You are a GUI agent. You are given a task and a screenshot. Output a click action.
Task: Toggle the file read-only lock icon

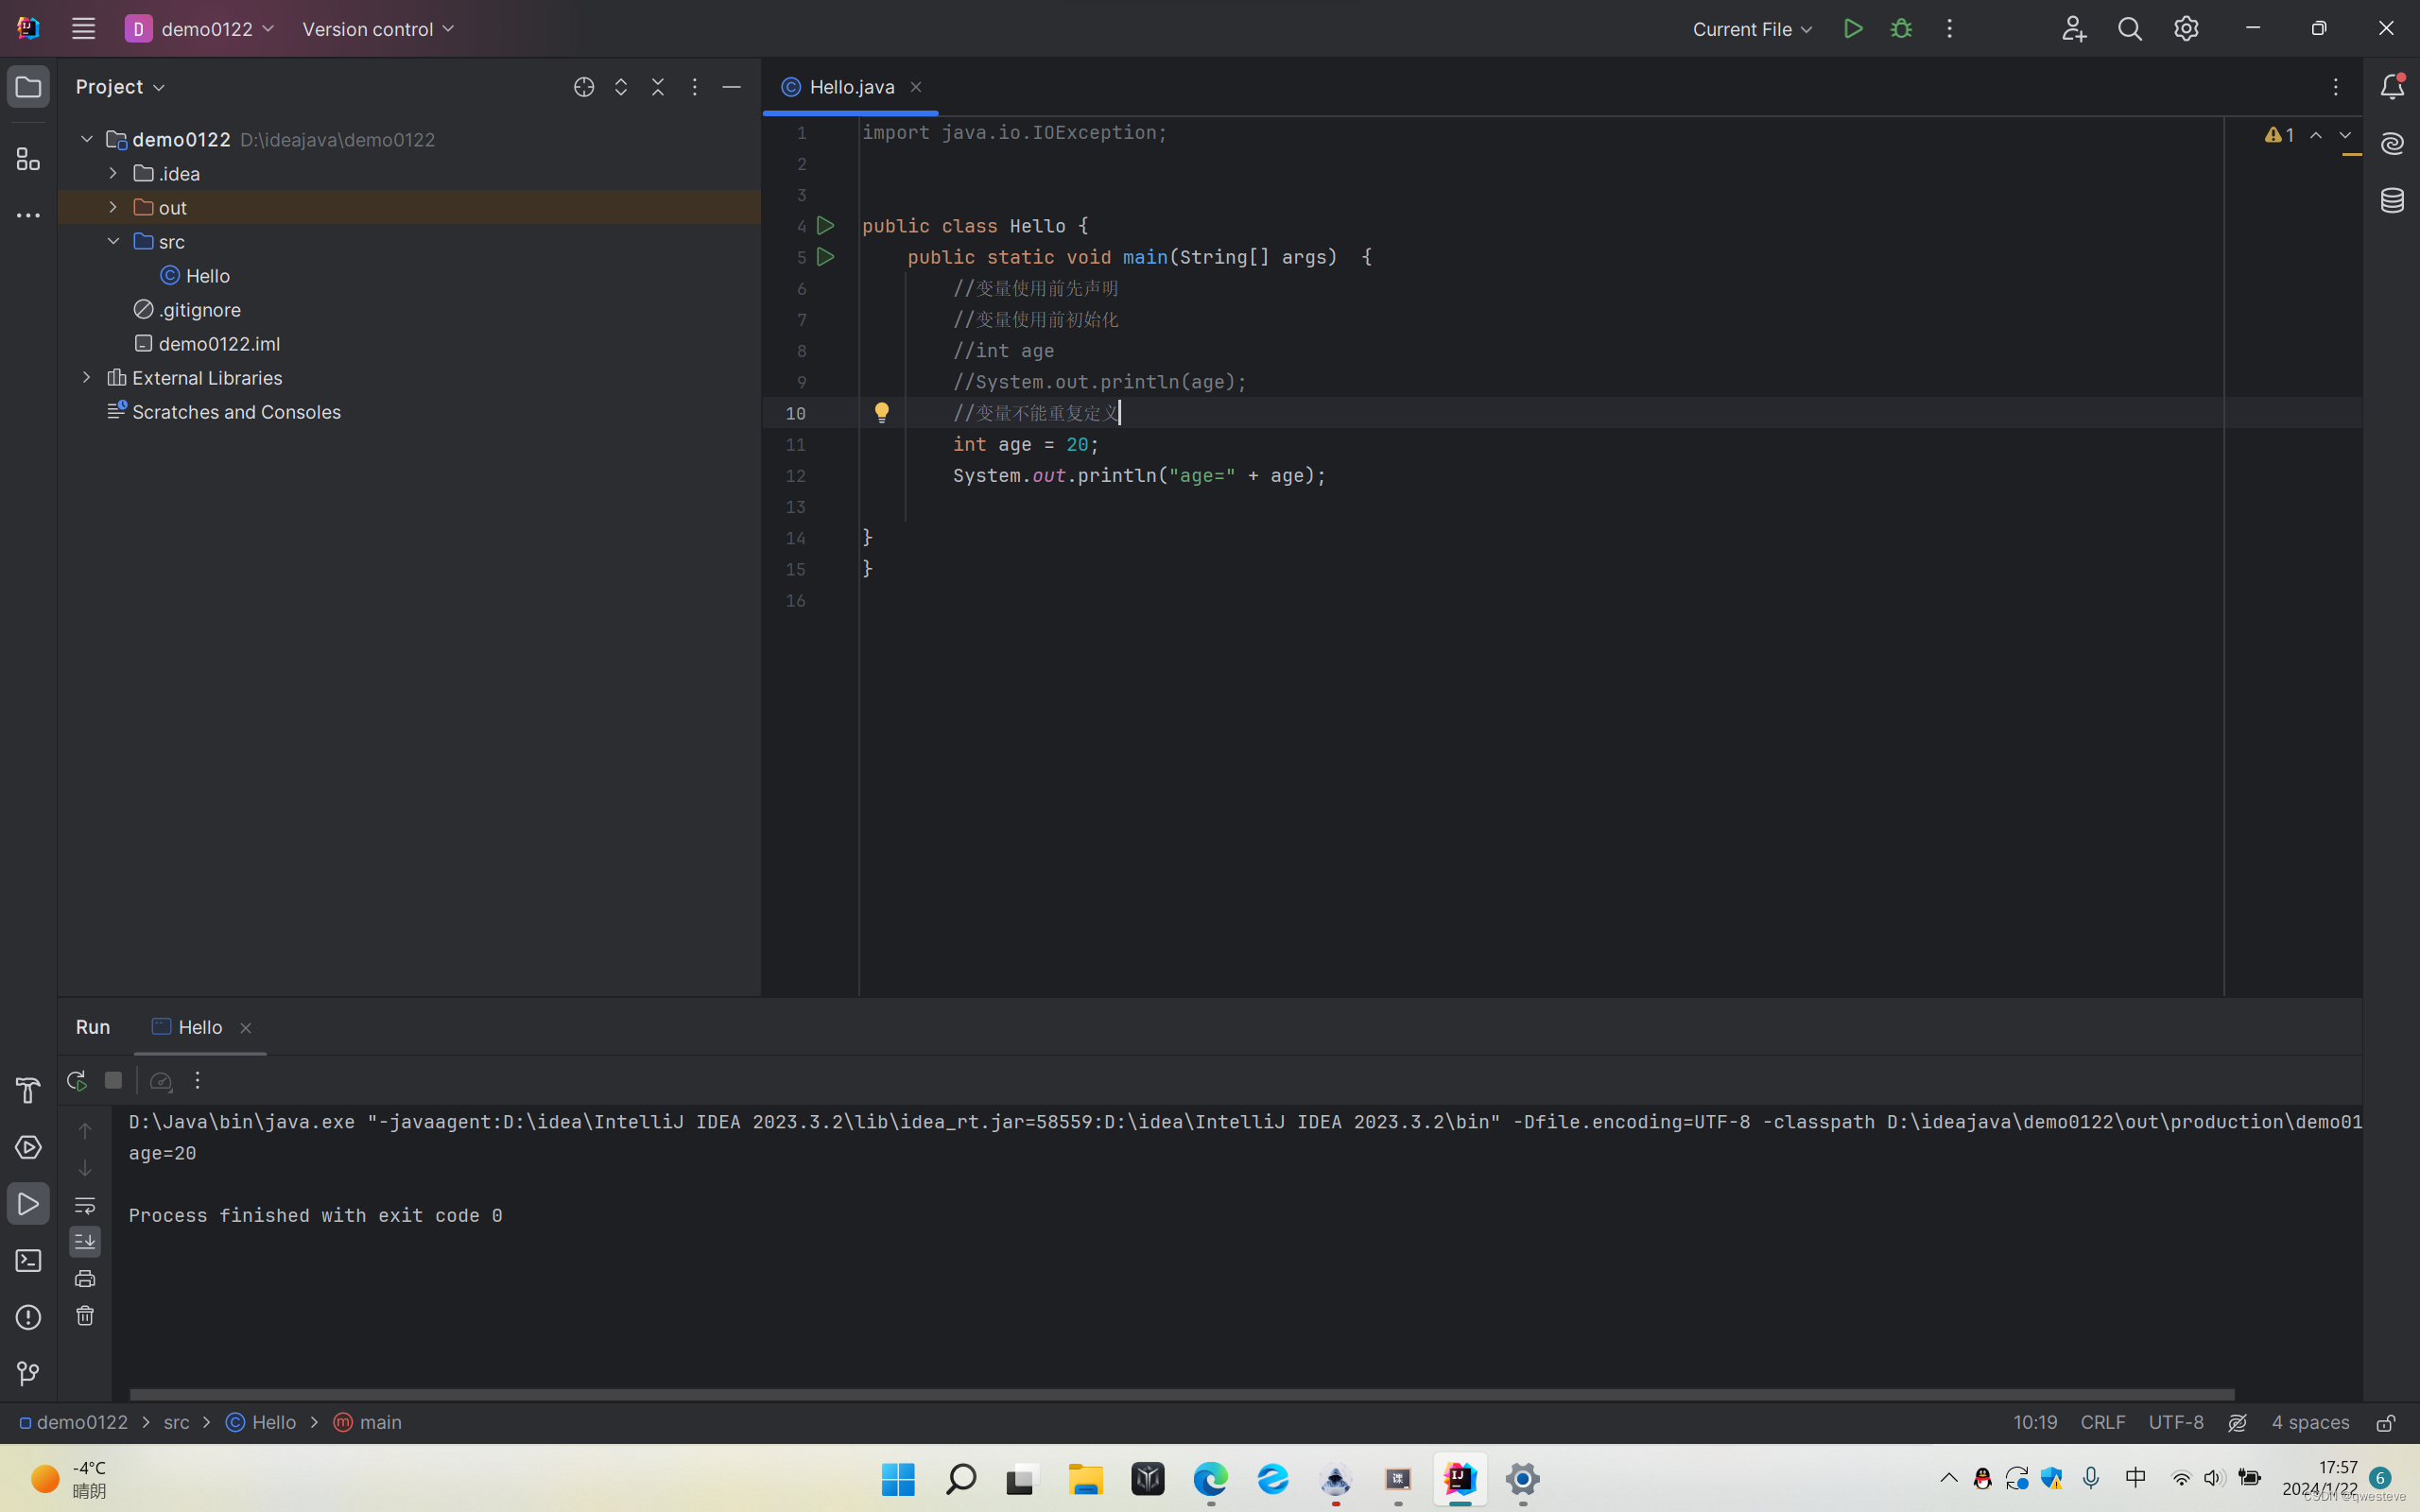click(2386, 1422)
